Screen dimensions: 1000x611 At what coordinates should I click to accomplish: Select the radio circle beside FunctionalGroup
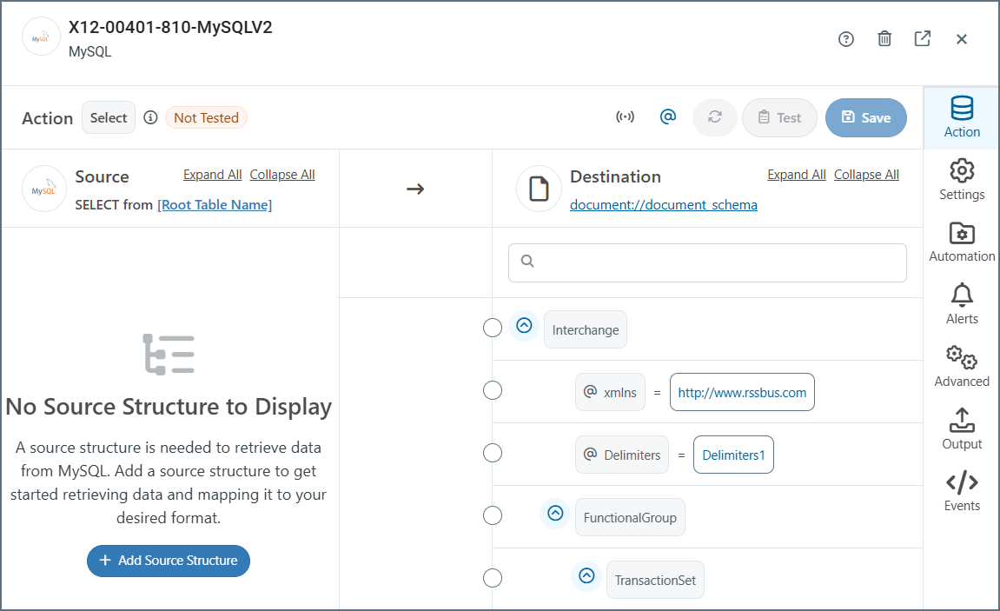(x=493, y=515)
